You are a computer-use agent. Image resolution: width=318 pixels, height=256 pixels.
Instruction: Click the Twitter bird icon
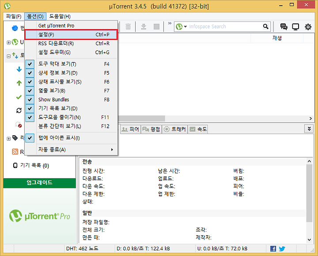[282, 248]
